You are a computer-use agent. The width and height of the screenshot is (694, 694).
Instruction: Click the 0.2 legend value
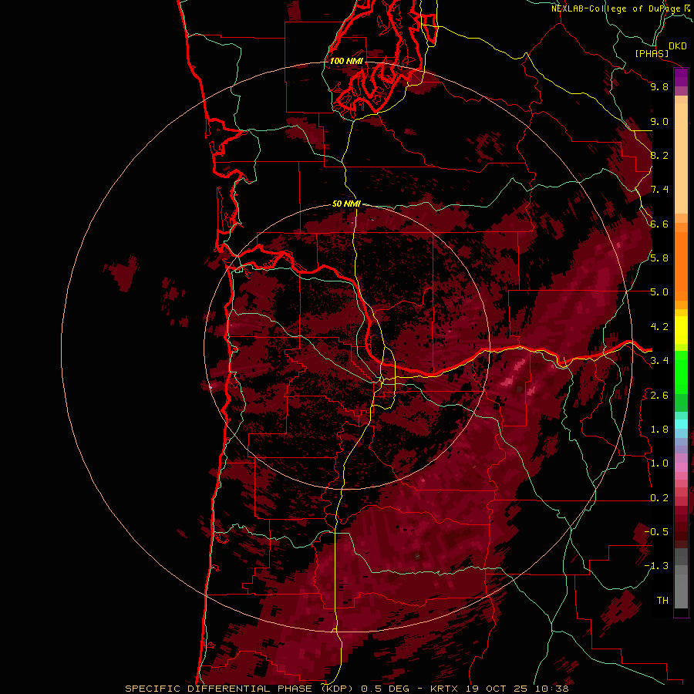[x=659, y=498]
